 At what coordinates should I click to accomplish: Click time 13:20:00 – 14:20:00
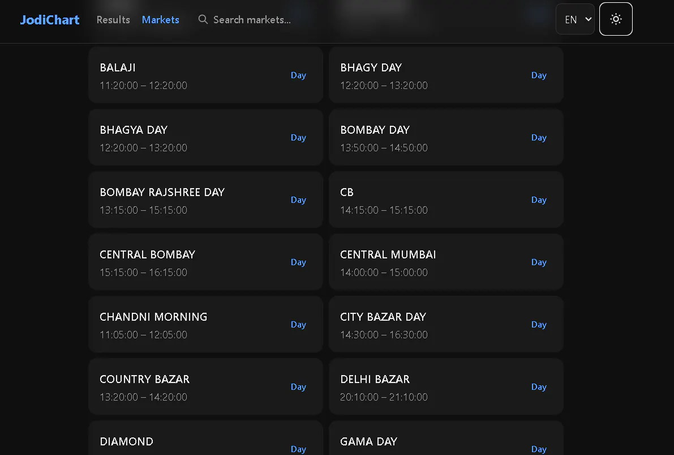pos(144,397)
